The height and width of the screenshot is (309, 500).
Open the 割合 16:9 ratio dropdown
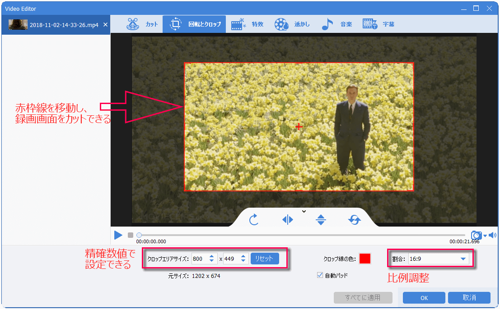click(x=439, y=259)
